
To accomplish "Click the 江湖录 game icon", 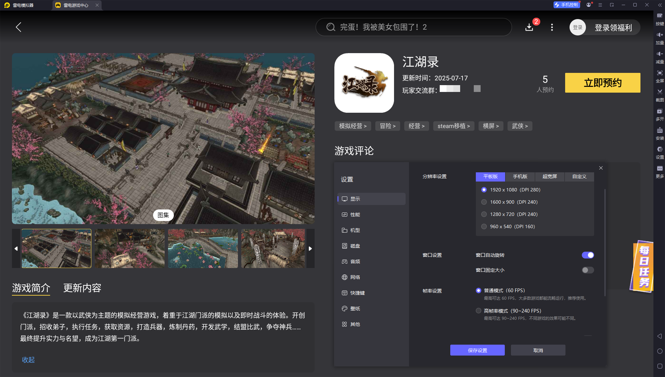I will tap(364, 83).
